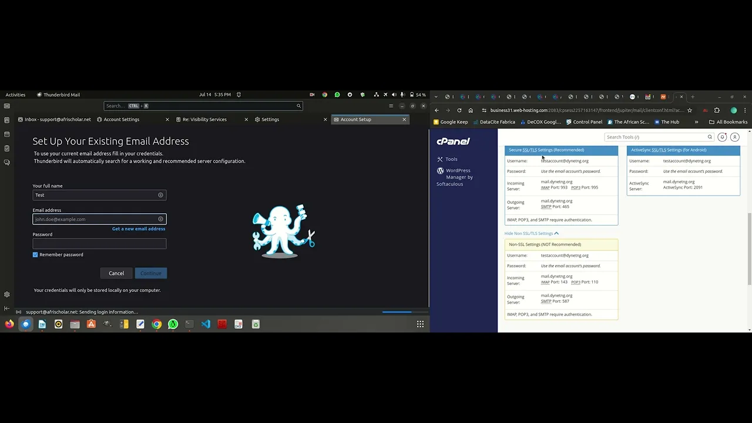Switch to Inbox - support@afrischolar.net tab
This screenshot has width=752, height=423.
[x=54, y=119]
